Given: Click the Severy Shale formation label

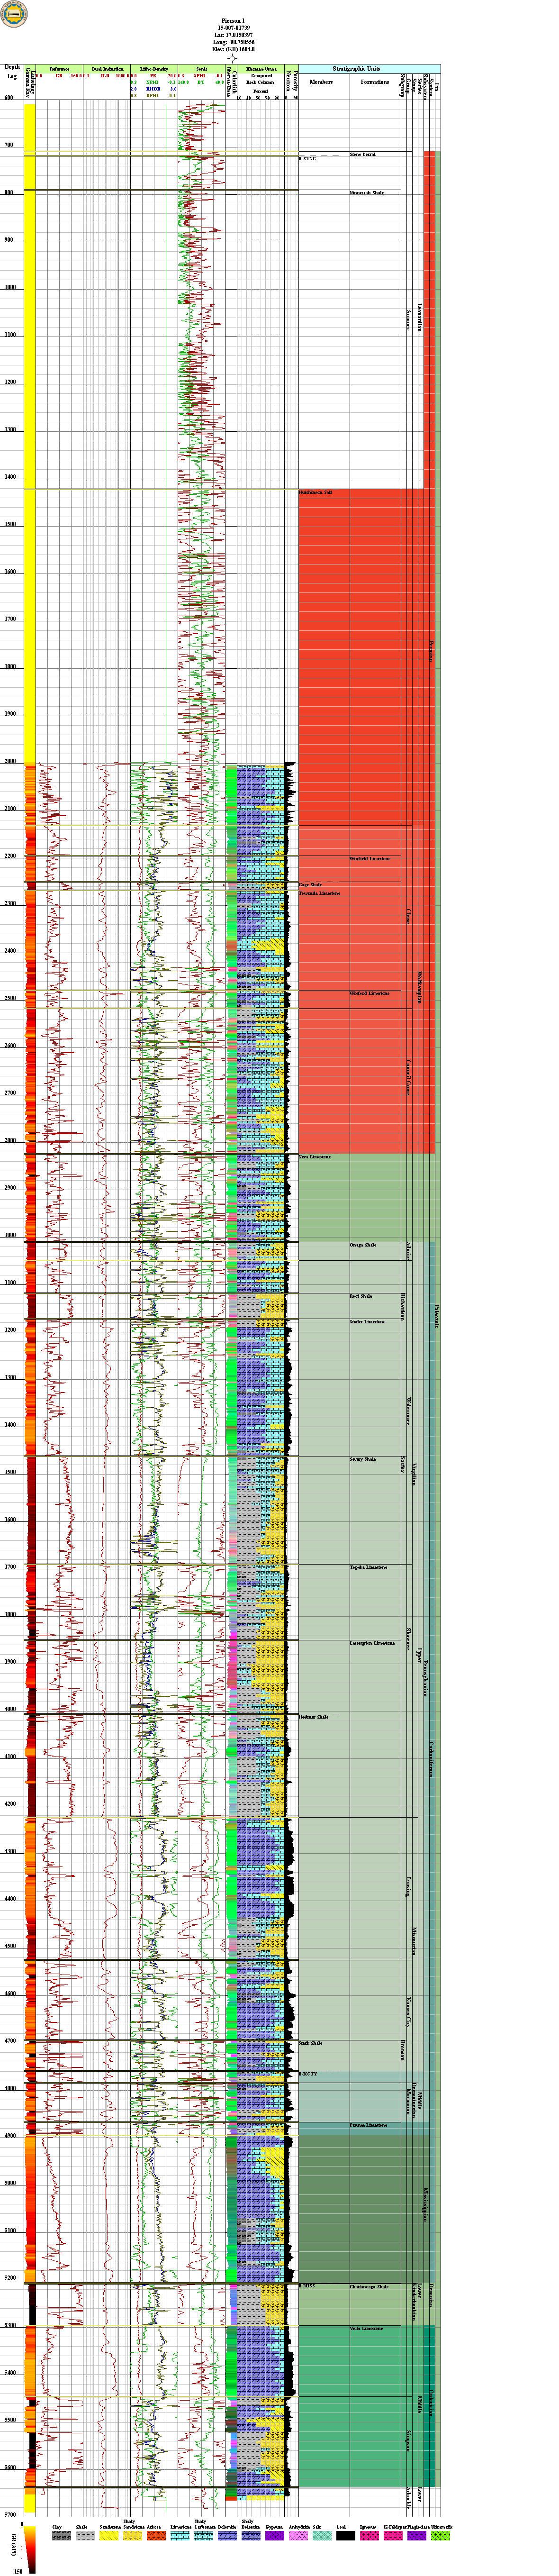Looking at the screenshot, I should 363,1459.
